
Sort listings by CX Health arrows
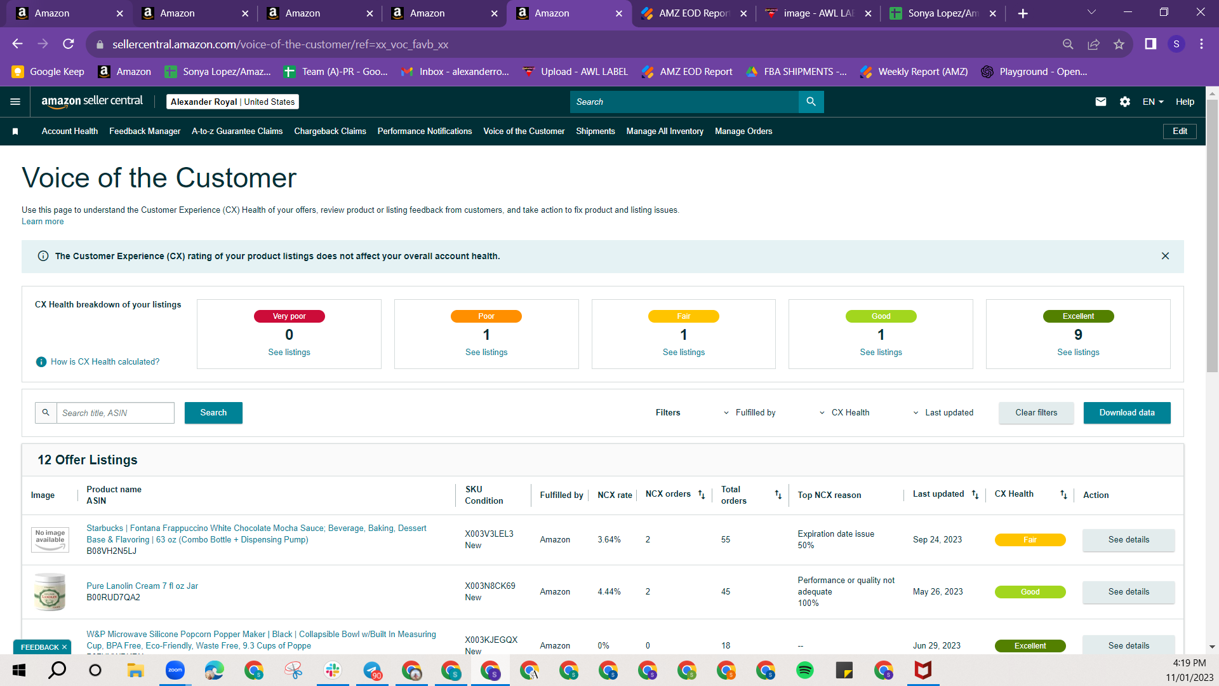tap(1063, 495)
